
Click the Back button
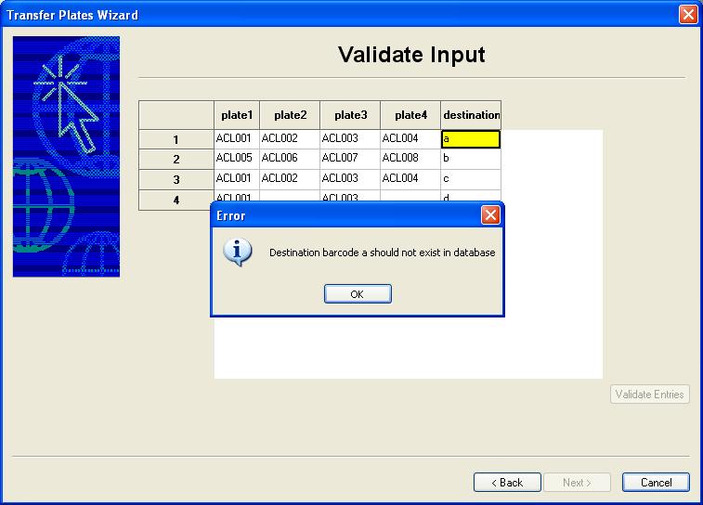coord(507,483)
